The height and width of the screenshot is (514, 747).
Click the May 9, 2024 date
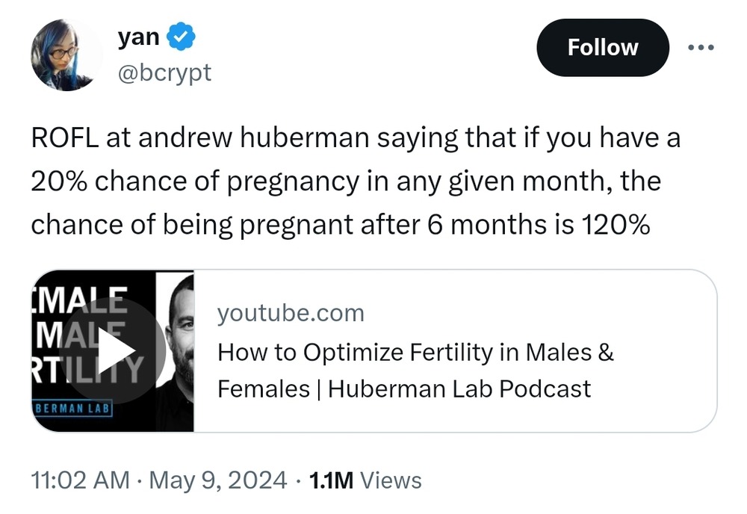pos(218,480)
